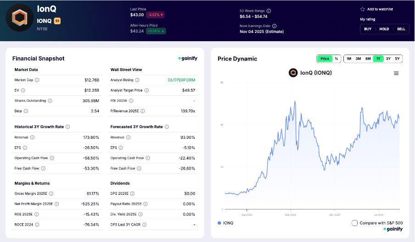The height and width of the screenshot is (242, 415).
Task: Click the info icon beside EV
Action: (23, 90)
